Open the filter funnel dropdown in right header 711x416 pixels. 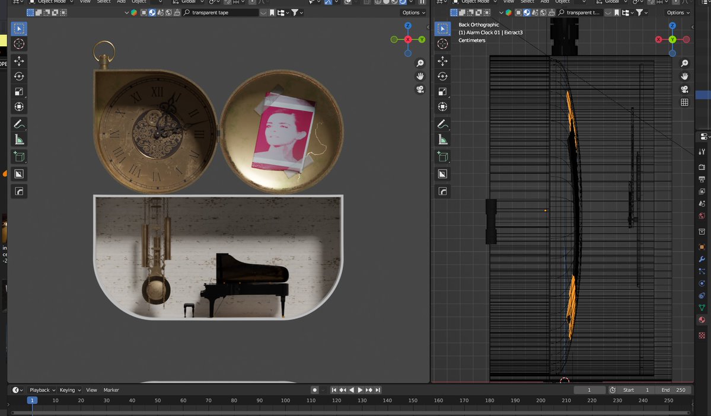click(642, 12)
